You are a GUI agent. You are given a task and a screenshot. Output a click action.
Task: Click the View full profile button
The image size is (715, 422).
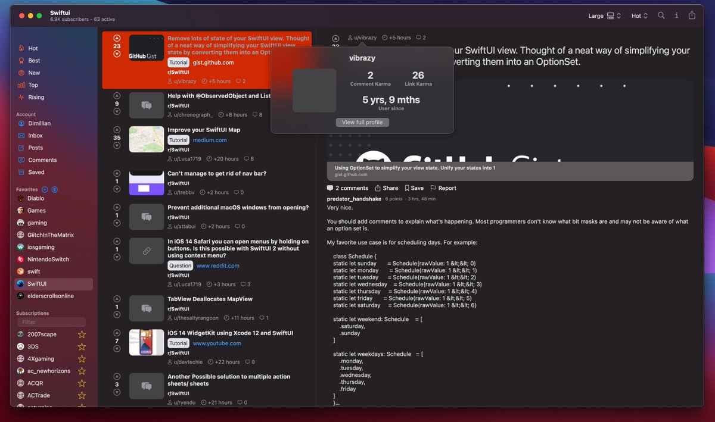pos(362,123)
